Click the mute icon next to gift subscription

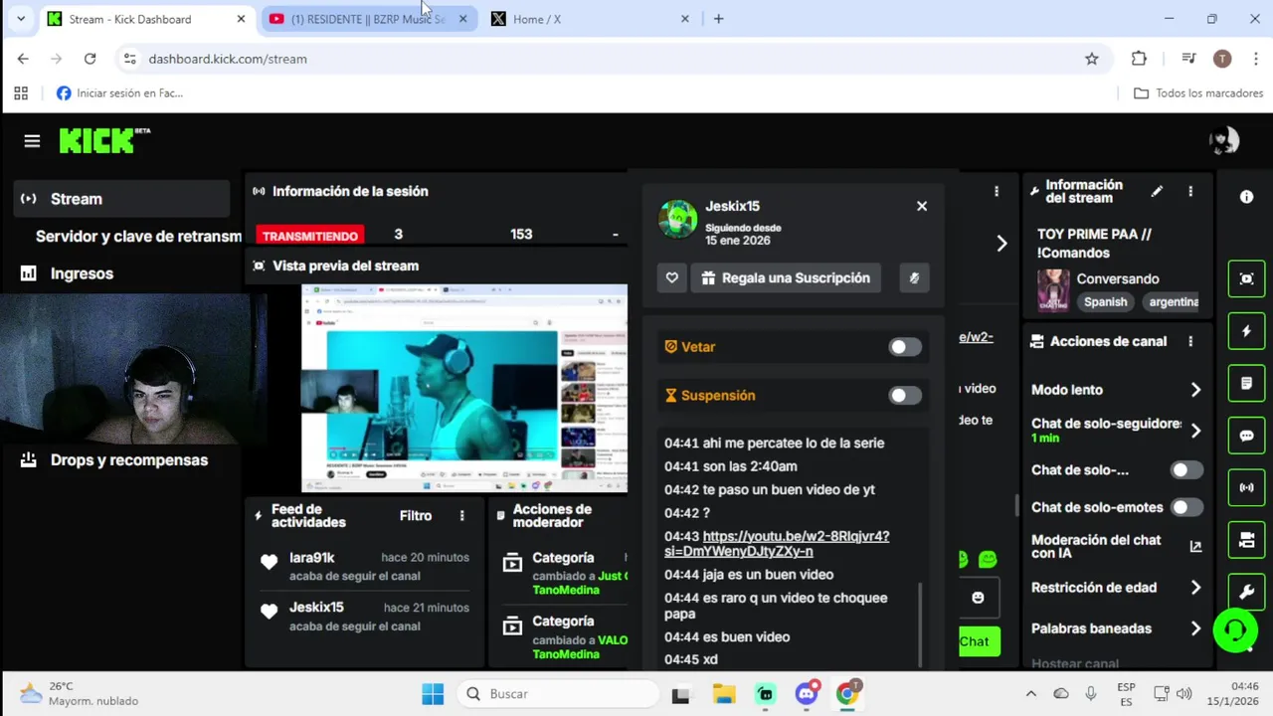pos(914,278)
